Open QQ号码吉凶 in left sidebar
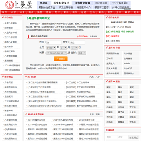 click(10, 129)
